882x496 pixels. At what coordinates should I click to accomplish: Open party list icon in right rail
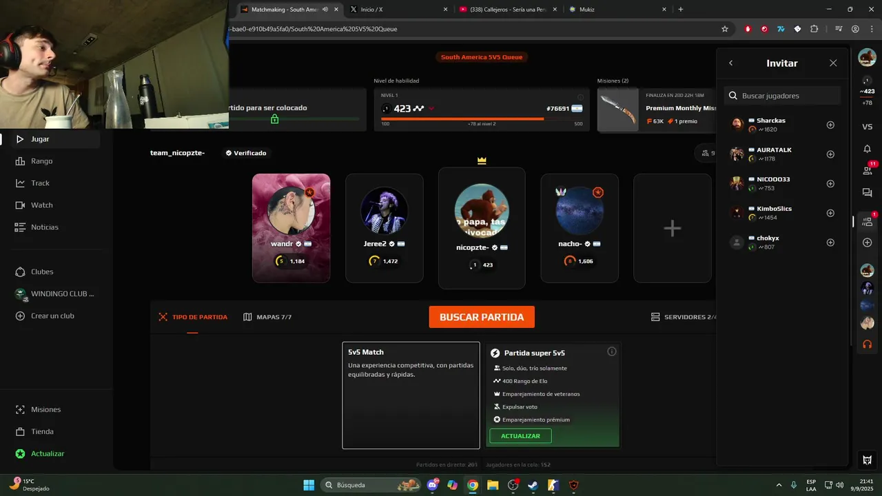coord(868,220)
